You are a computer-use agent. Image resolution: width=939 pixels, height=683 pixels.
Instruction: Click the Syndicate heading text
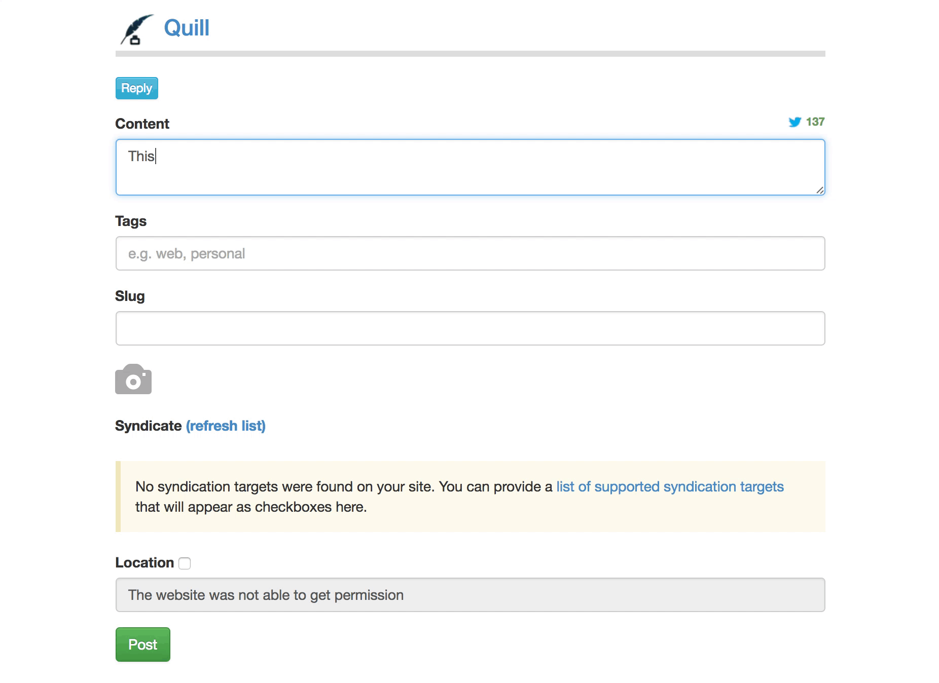pyautogui.click(x=148, y=426)
